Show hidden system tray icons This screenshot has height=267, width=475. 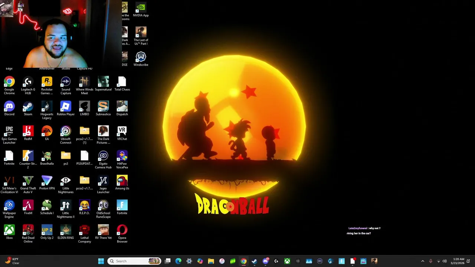pos(423,261)
